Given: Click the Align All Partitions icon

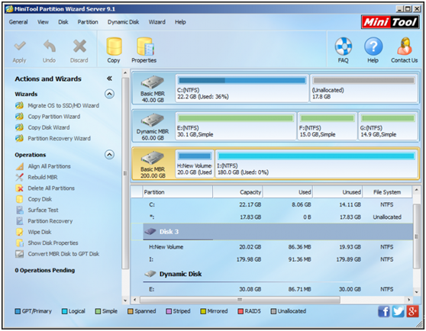Looking at the screenshot, I should point(20,166).
